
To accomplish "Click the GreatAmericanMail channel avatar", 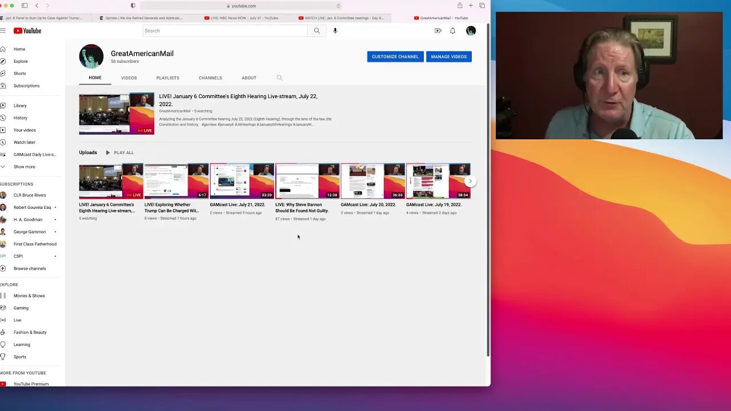I will pos(91,57).
